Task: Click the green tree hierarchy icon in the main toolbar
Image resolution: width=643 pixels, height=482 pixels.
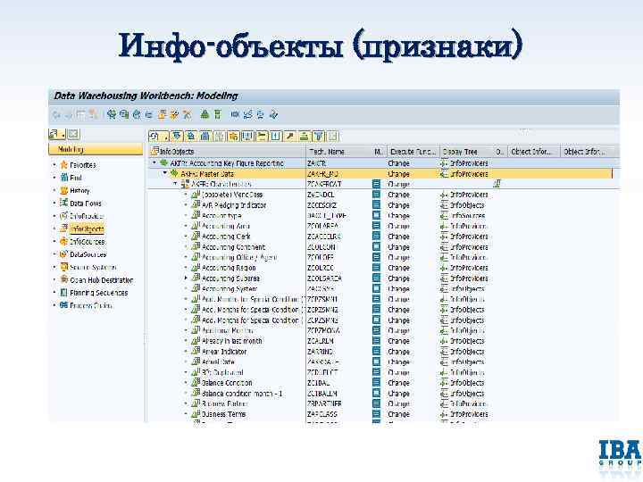Action: tap(205, 115)
